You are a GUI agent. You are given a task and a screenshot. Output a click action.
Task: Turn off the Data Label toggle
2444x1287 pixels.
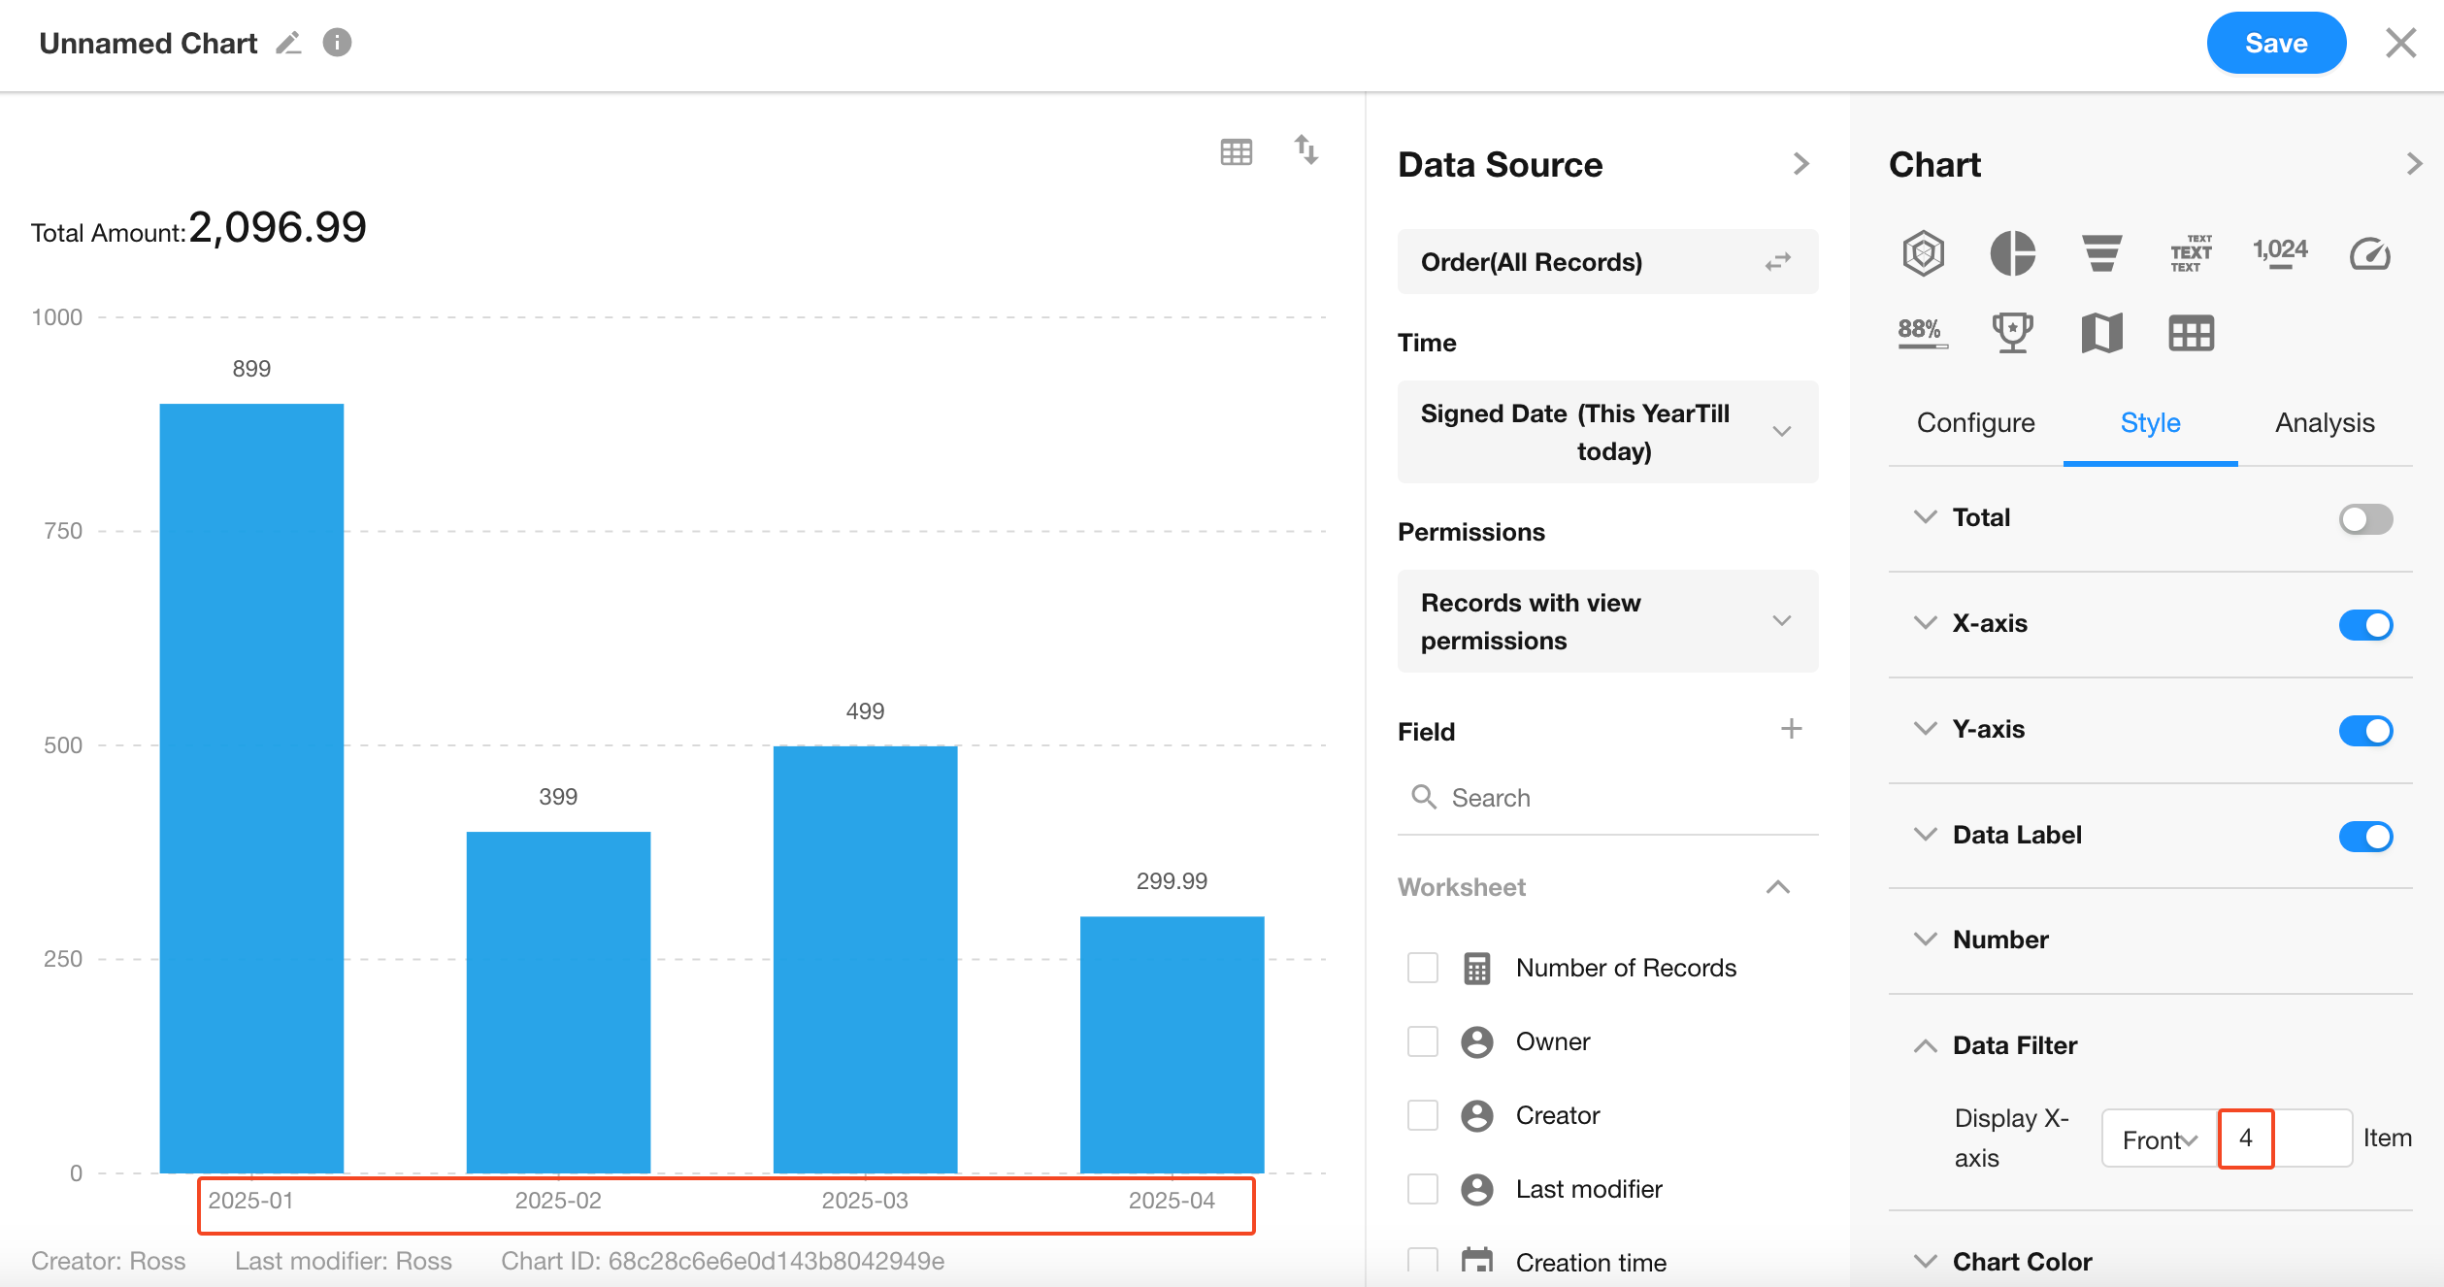coord(2364,836)
